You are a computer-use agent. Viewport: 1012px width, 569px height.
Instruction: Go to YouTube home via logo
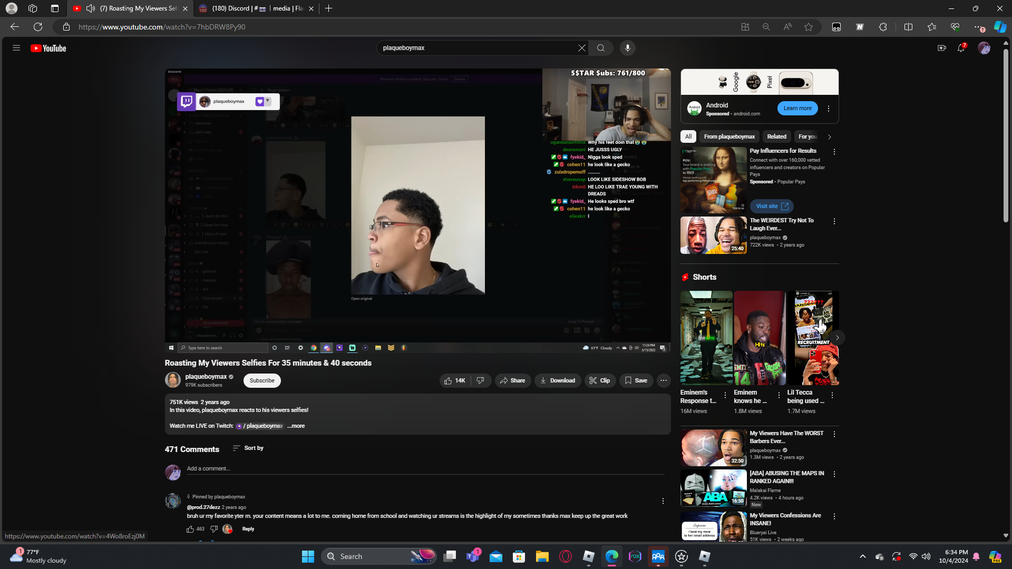click(48, 48)
